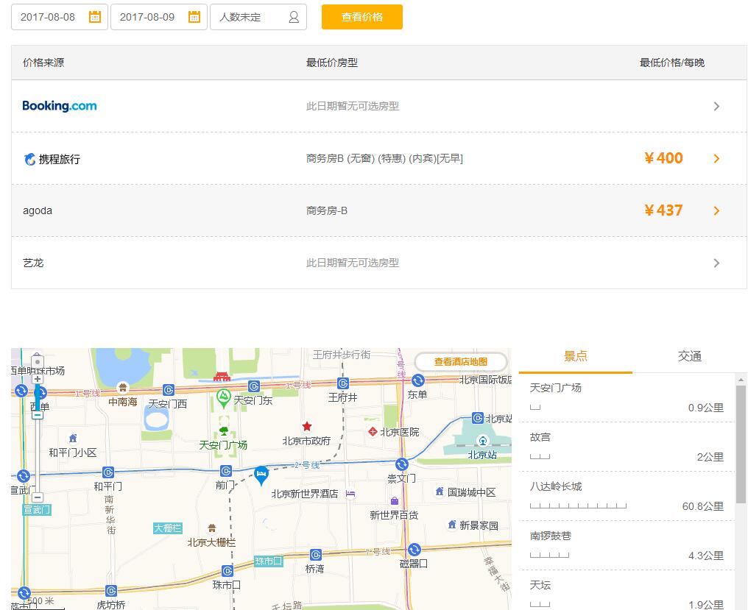Click the 查看价格 button
Screen dimensions: 748x610
pos(362,17)
